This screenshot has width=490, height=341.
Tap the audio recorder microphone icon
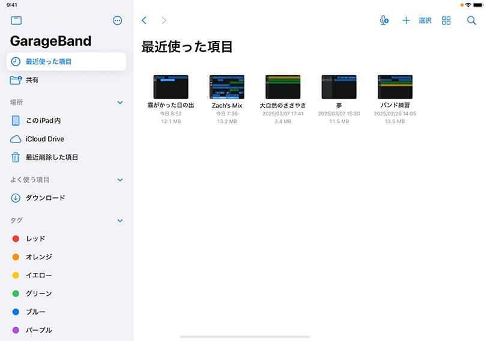pyautogui.click(x=384, y=20)
